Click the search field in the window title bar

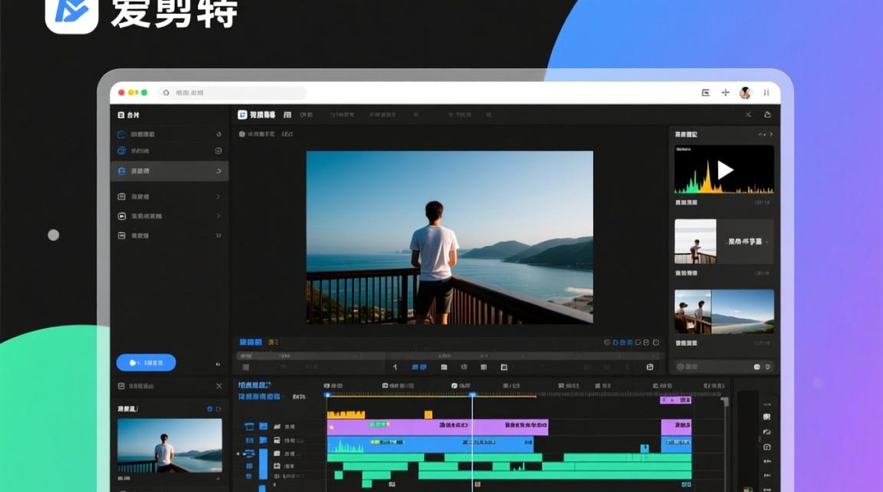click(x=232, y=93)
